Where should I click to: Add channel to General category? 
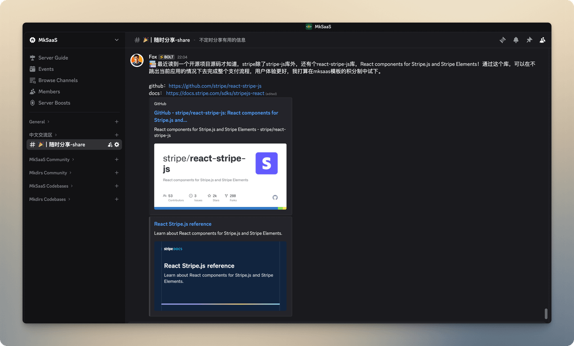click(117, 122)
